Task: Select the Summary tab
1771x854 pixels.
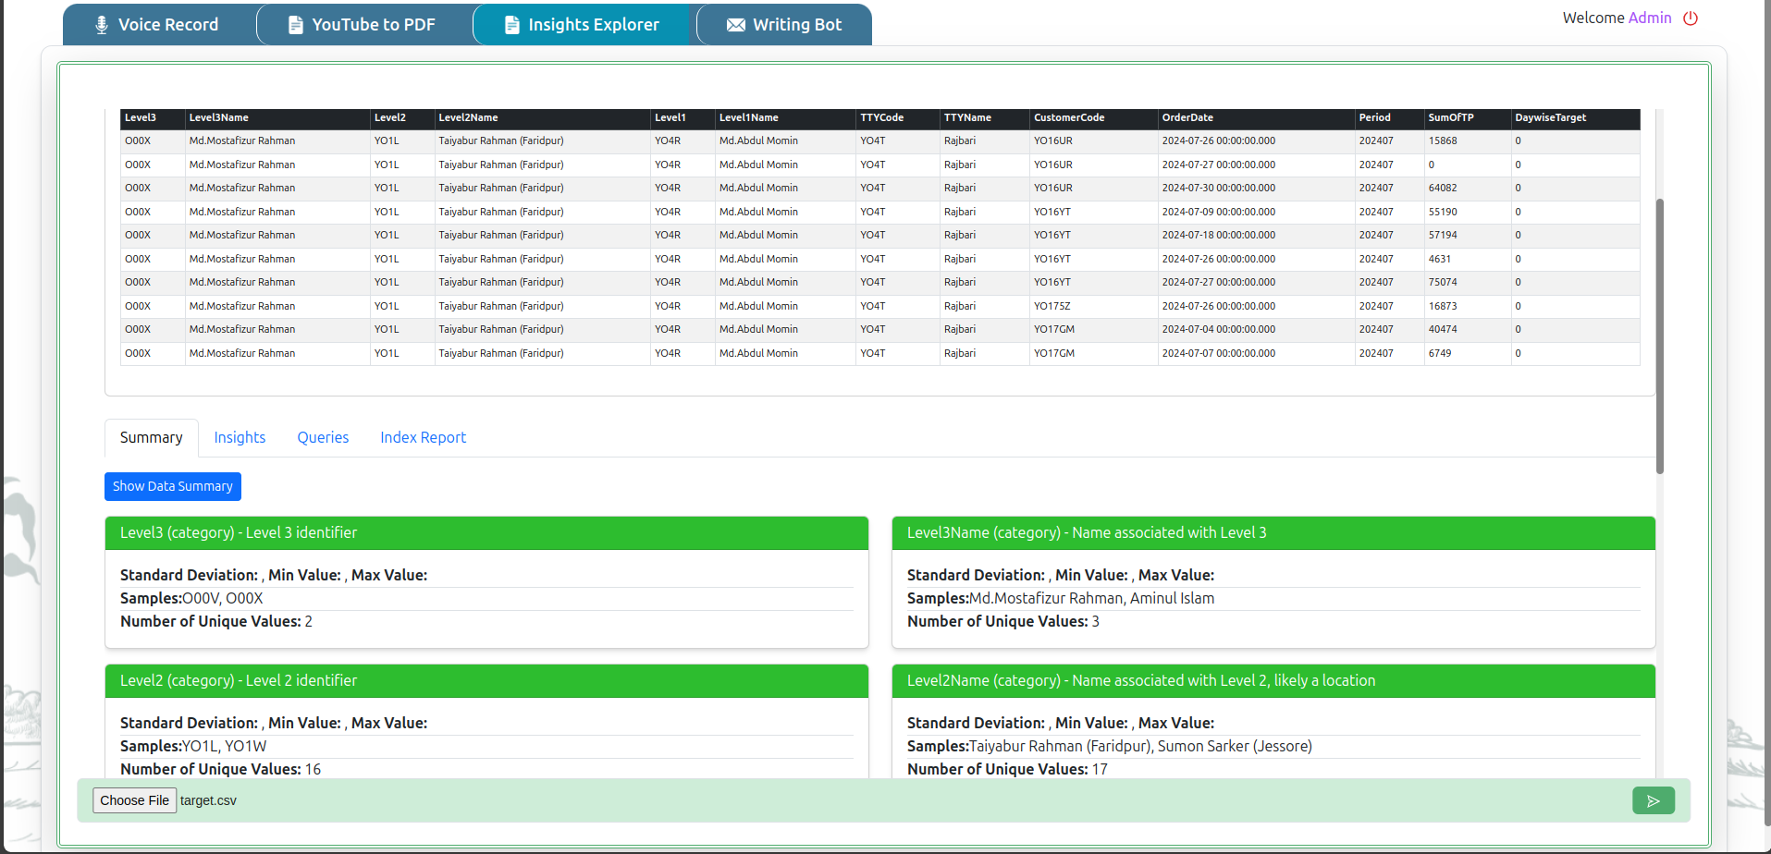Action: (x=151, y=437)
